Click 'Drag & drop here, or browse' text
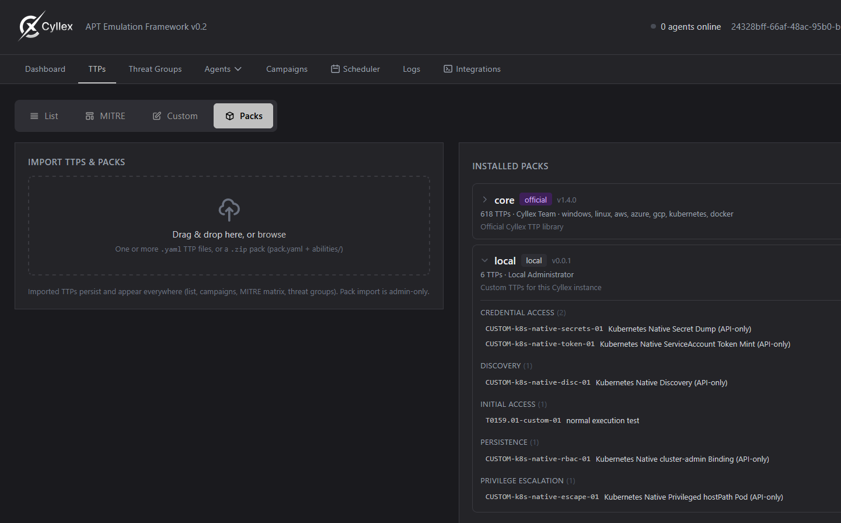841x523 pixels. click(x=229, y=235)
